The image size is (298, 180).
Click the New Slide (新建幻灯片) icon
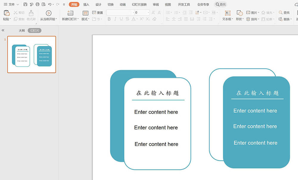pos(70,13)
